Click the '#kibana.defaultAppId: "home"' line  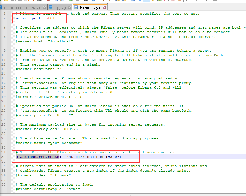click(x=48, y=189)
